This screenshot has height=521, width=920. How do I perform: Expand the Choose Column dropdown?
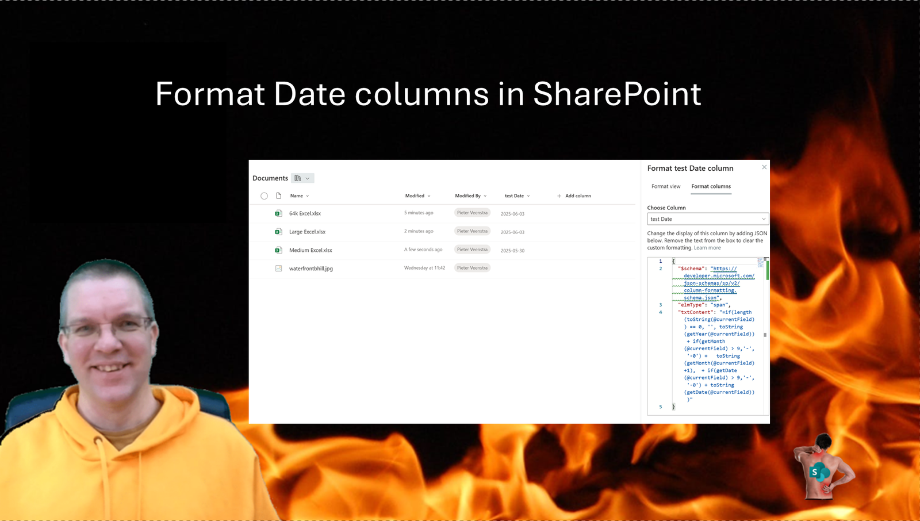[708, 219]
